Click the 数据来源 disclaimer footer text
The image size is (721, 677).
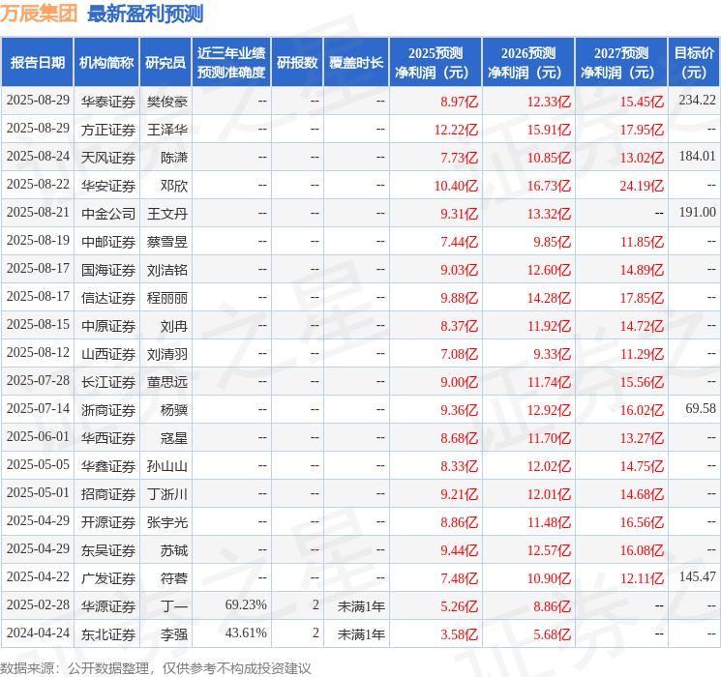tap(156, 667)
